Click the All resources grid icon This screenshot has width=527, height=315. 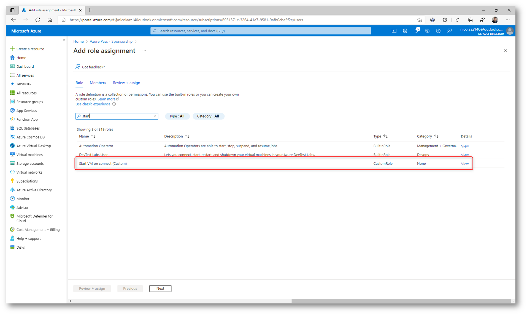coord(12,93)
